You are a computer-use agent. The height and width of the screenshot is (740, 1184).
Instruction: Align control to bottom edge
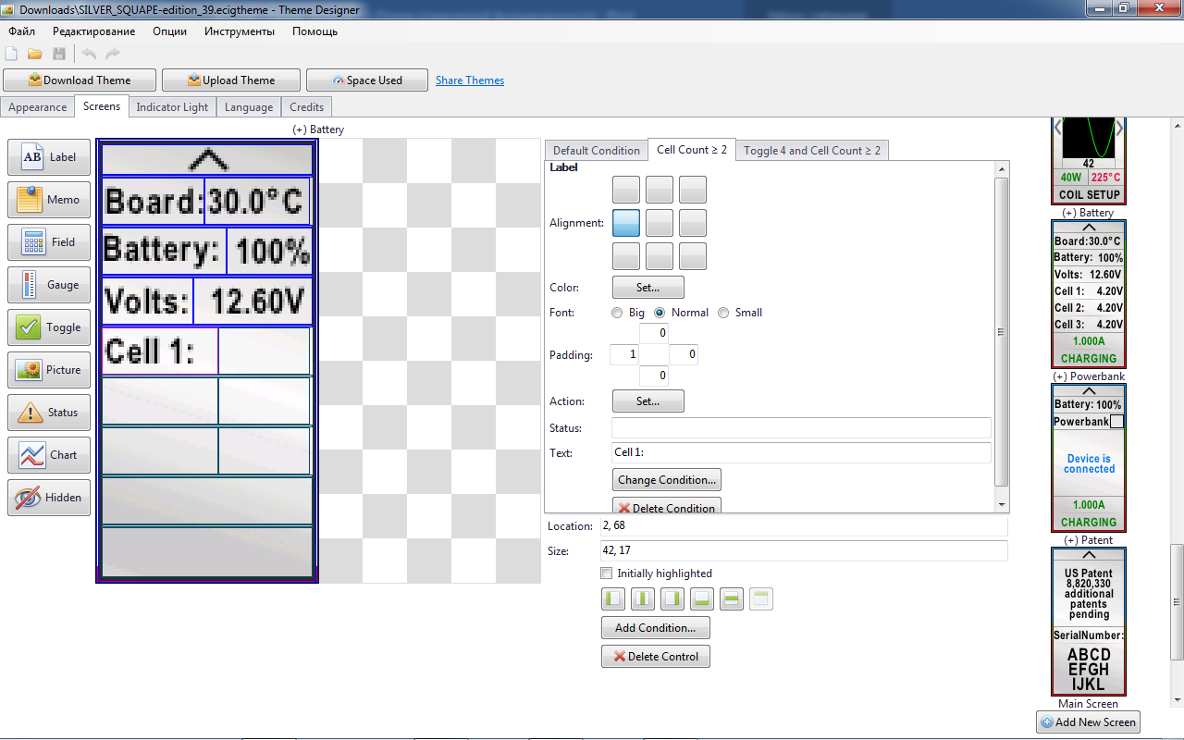tap(702, 599)
